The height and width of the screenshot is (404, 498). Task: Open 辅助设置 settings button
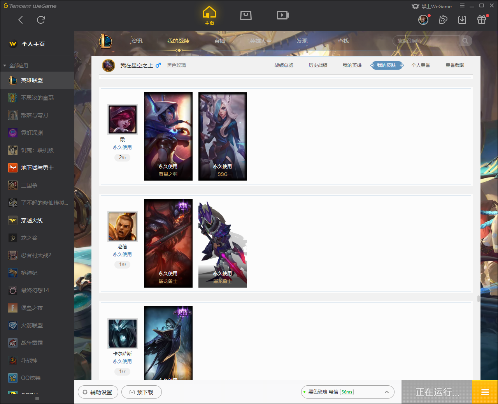point(98,392)
